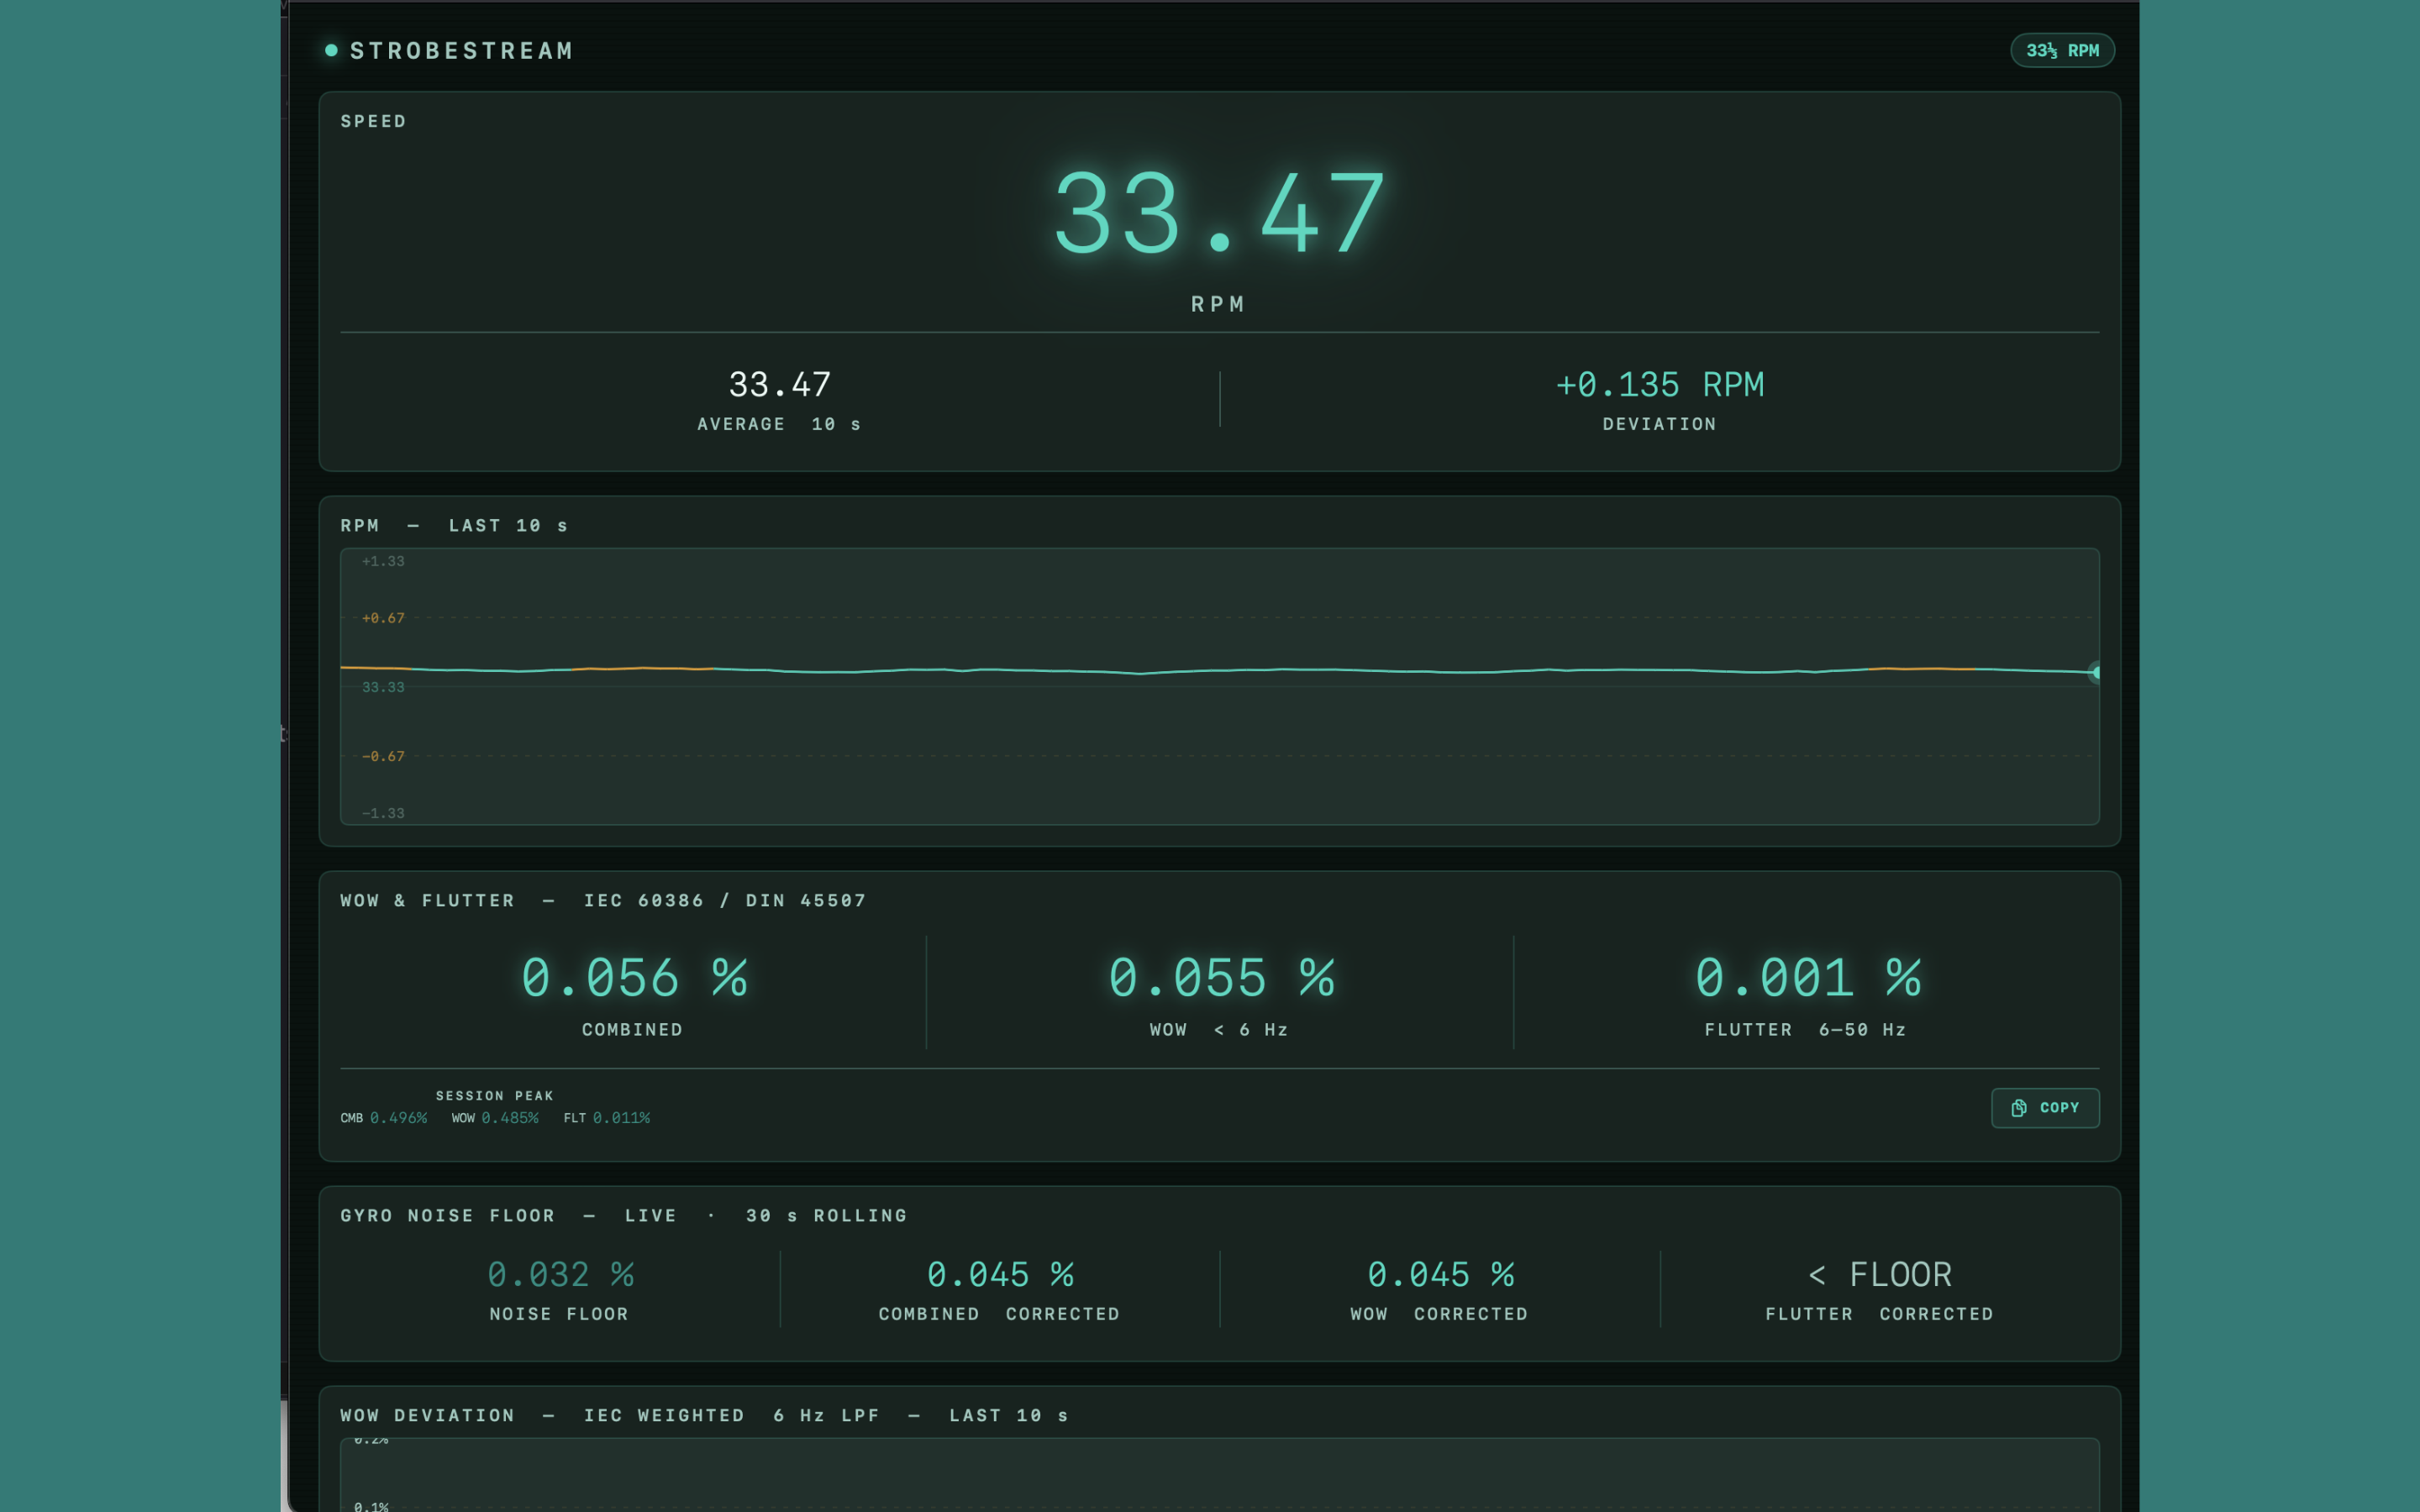Viewport: 2420px width, 1512px height.
Task: Click the CMB 0.496% session peak value
Action: (x=384, y=1118)
